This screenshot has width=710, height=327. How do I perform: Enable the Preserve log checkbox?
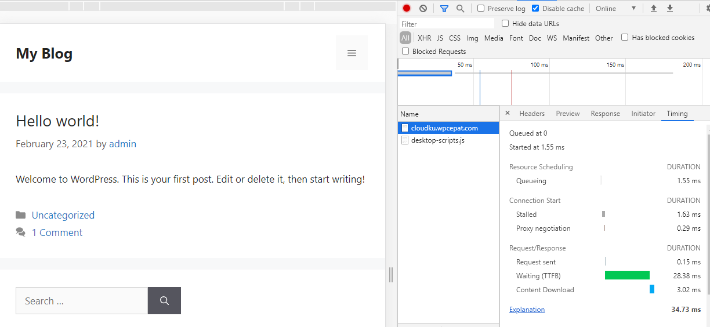[x=481, y=9]
